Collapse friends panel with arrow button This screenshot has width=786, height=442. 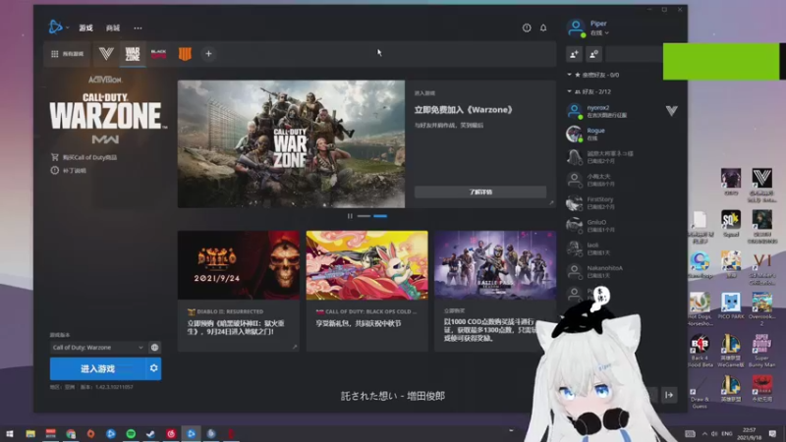pos(669,395)
